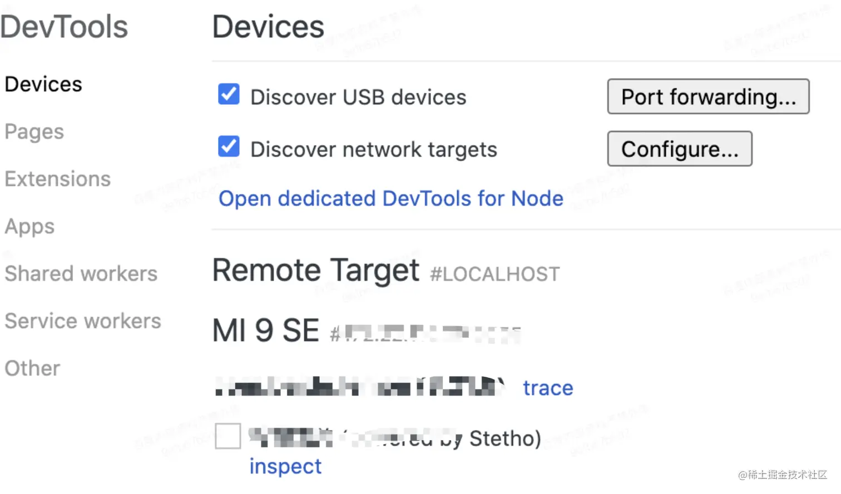Click the #LOCALHOST label
The width and height of the screenshot is (841, 494).
pos(495,274)
